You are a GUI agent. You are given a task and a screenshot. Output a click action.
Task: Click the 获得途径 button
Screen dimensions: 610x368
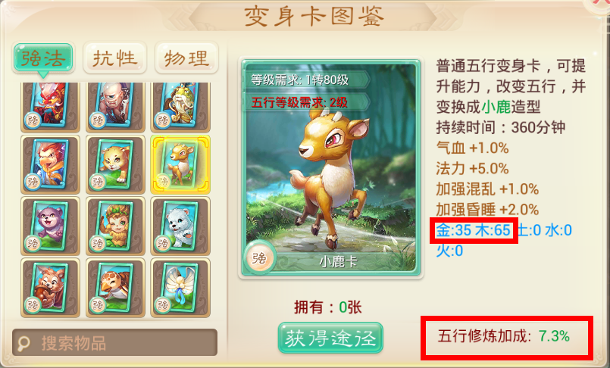(x=330, y=338)
